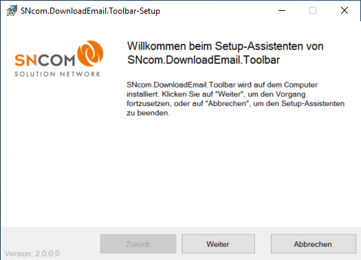Click the Version: 2.0.0.0 label
This screenshot has width=361, height=260.
(32, 254)
